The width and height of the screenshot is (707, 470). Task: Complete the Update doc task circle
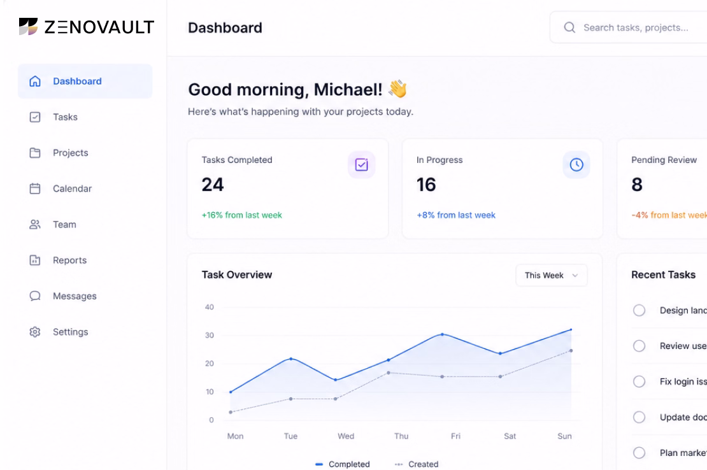(x=639, y=417)
